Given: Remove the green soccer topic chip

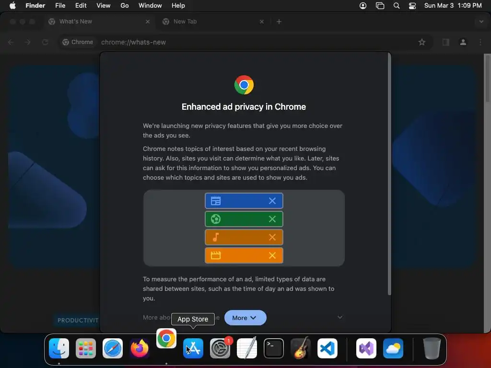Looking at the screenshot, I should click(x=272, y=218).
